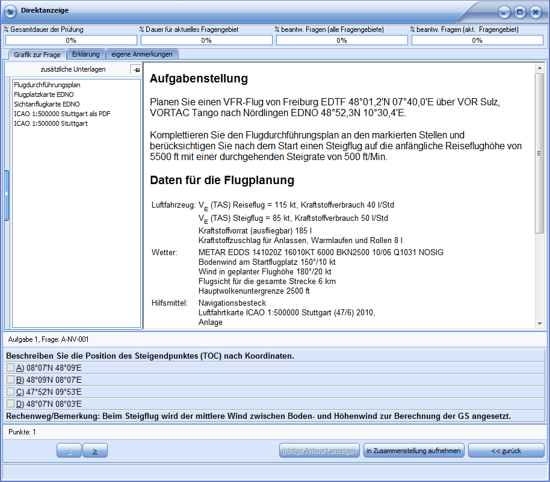Minimize the Direktanzeige window
This screenshot has height=482, width=550.
pyautogui.click(x=504, y=12)
